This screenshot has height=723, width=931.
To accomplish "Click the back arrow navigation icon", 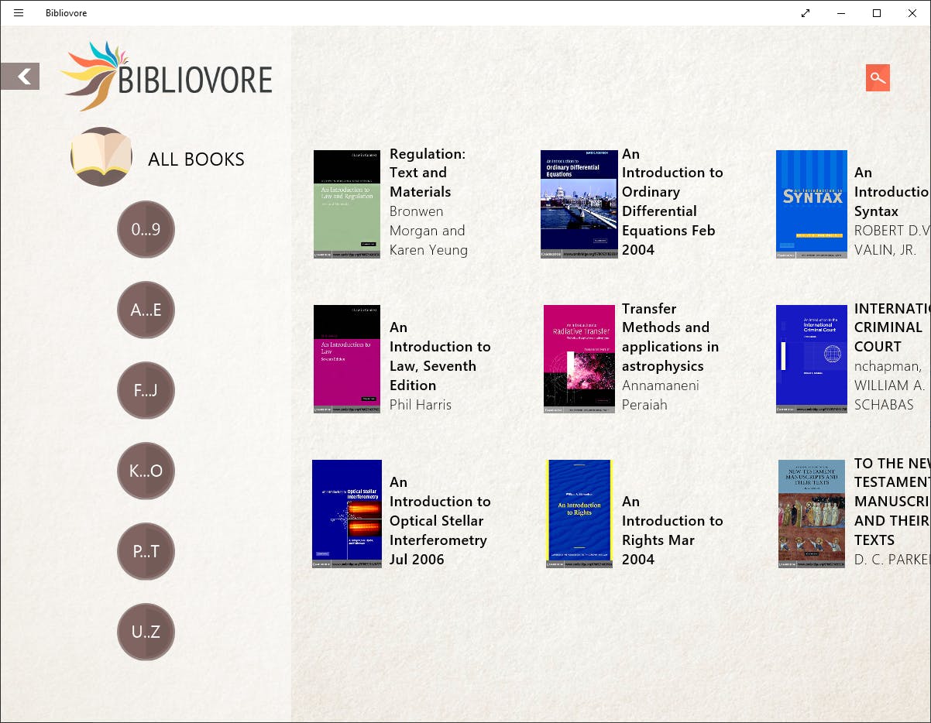I will [x=19, y=76].
